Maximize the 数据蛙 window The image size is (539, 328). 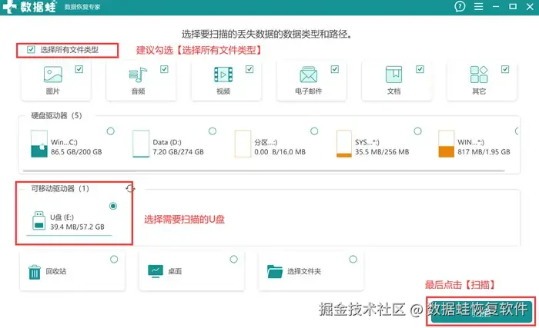[x=513, y=6]
